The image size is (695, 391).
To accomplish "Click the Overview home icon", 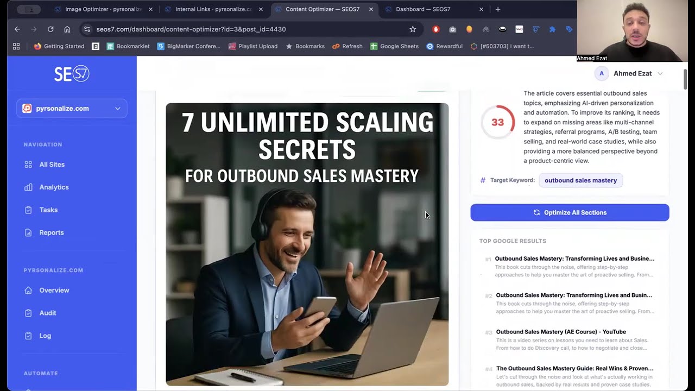I will (x=28, y=291).
